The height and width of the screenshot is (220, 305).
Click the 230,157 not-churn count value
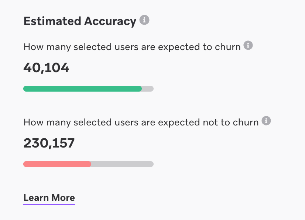tap(49, 143)
